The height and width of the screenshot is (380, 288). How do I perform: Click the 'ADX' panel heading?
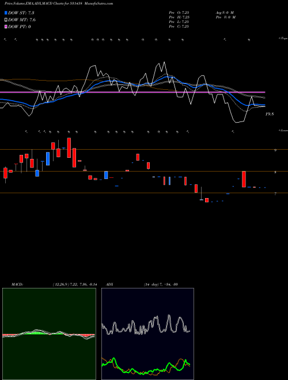(108, 284)
